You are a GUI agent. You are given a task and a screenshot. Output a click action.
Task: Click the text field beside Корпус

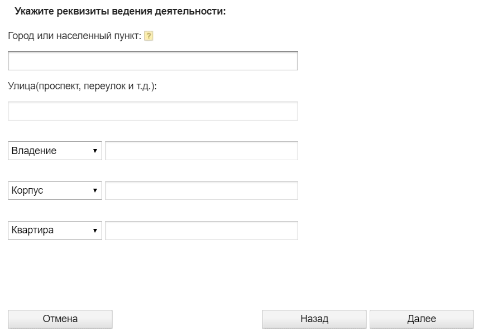click(201, 190)
